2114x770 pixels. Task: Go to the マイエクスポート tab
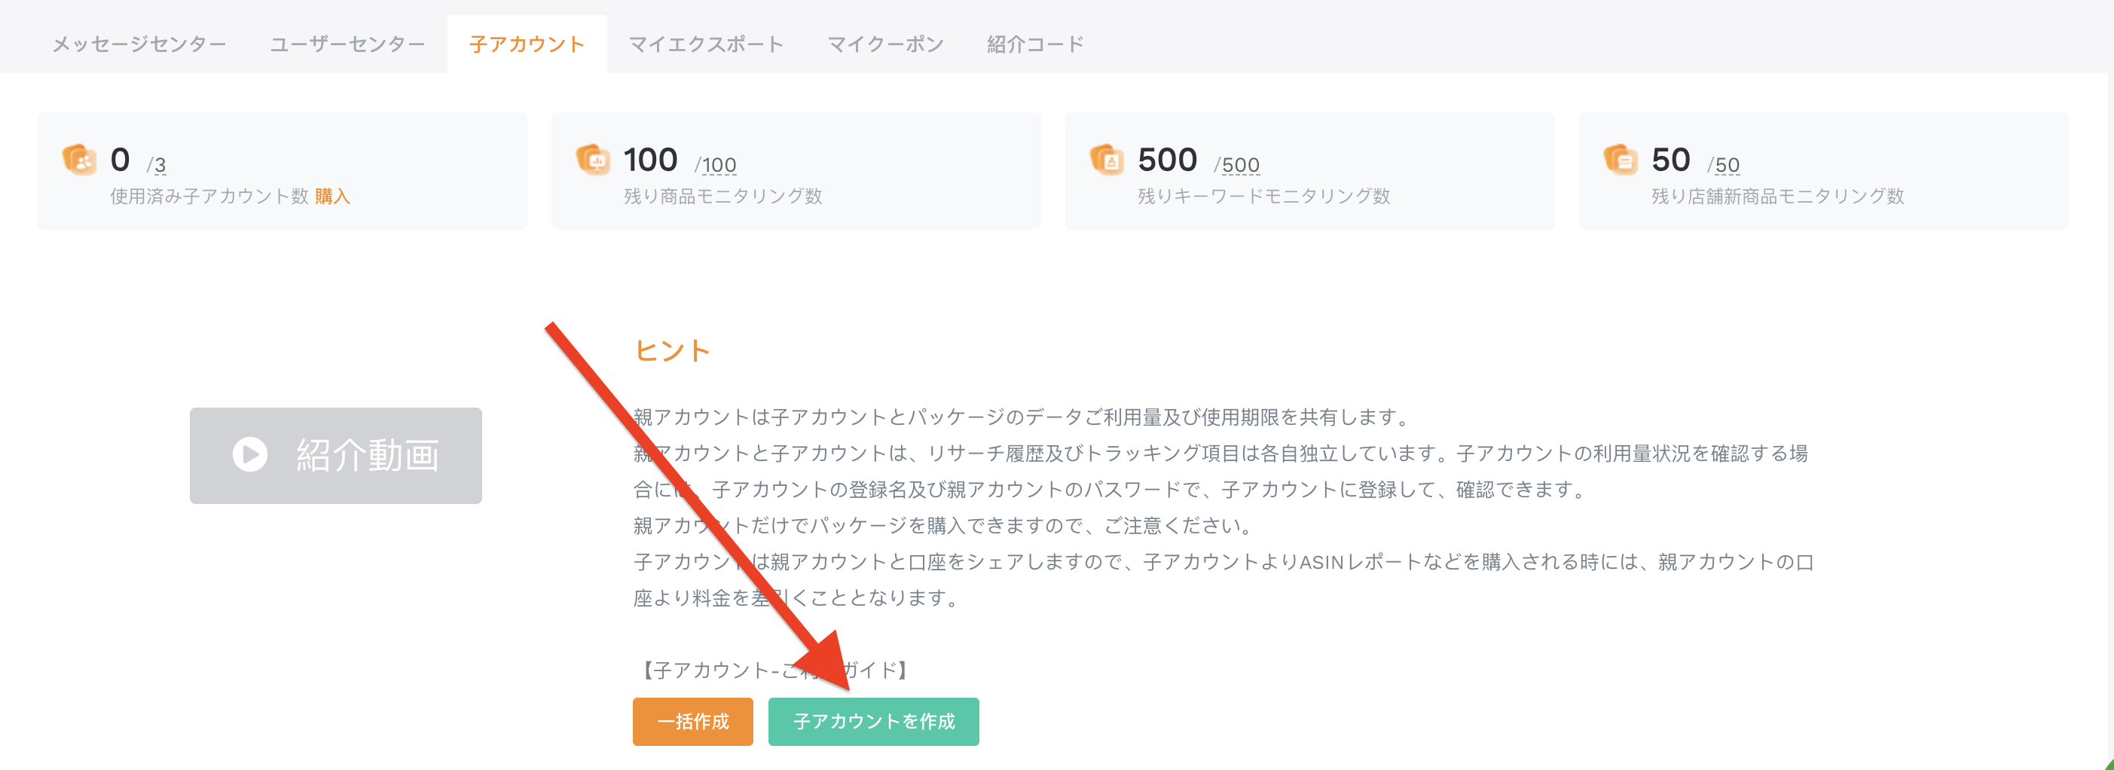(x=706, y=44)
